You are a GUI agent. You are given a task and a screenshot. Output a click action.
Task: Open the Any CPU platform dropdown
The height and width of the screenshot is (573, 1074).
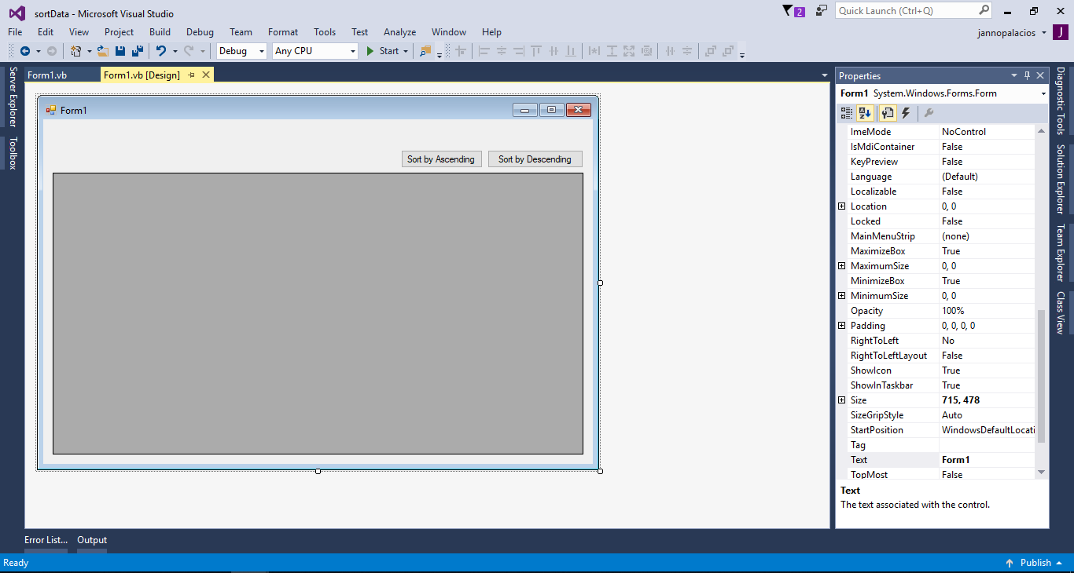coord(314,51)
